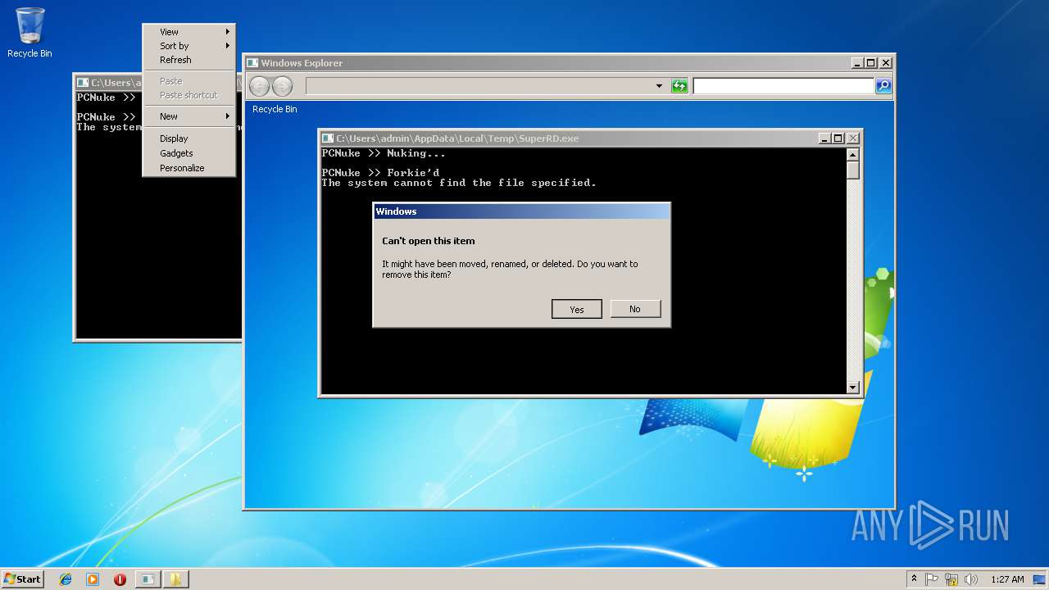Image resolution: width=1049 pixels, height=590 pixels.
Task: Click the Explorer search box
Action: 783,86
